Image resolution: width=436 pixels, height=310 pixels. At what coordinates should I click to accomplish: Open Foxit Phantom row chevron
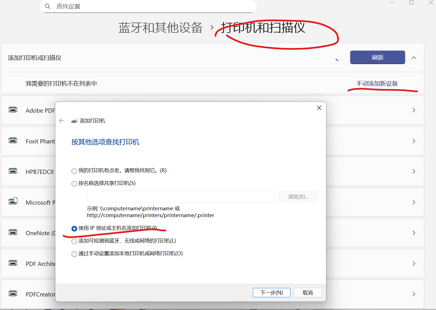(x=414, y=141)
